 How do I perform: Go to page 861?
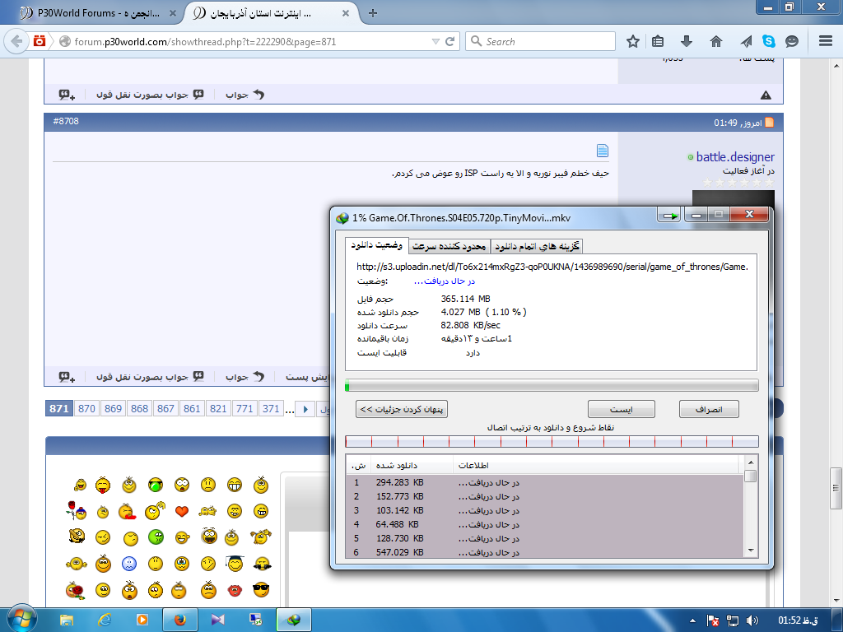(192, 409)
